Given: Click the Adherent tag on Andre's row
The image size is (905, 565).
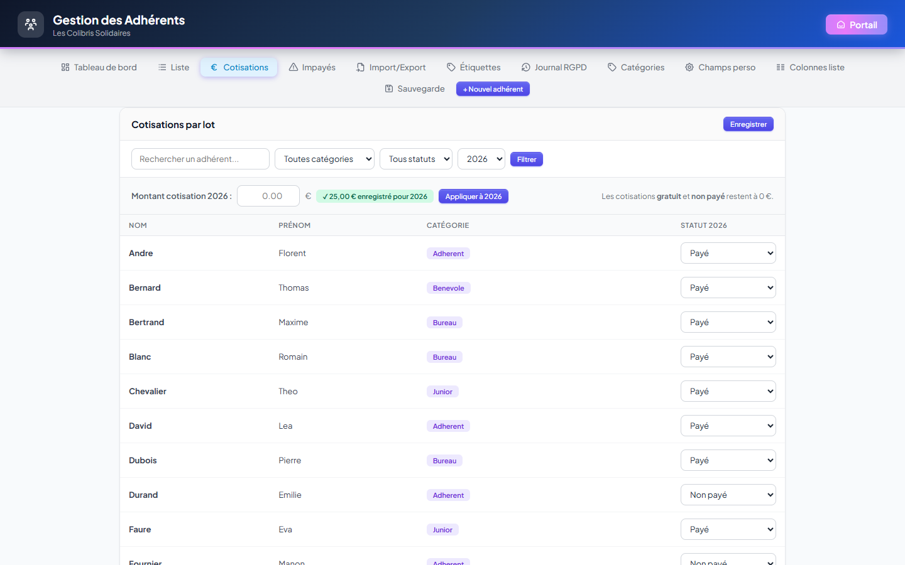Looking at the screenshot, I should 448,254.
